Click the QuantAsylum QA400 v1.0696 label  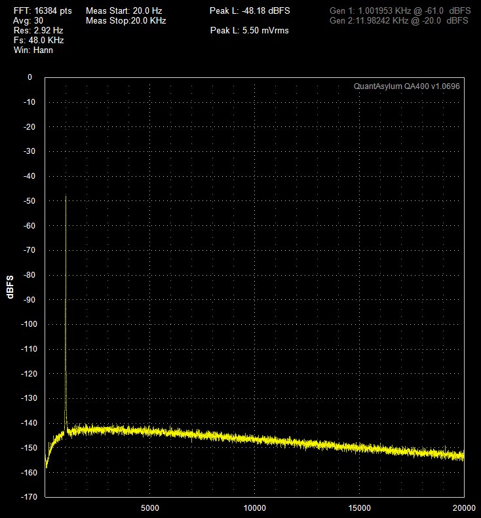406,86
